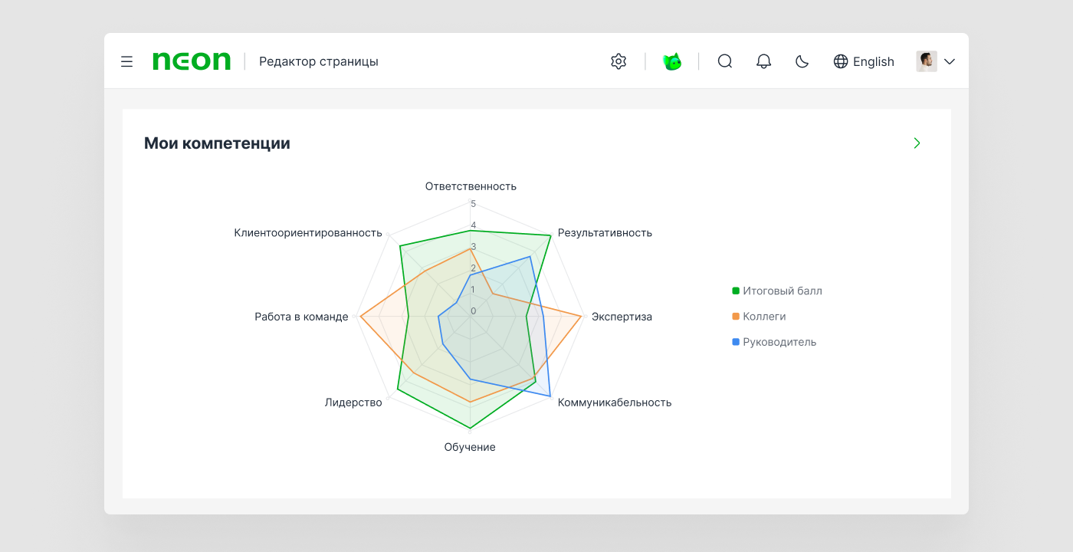Expand Мои компетенции with green chevron
1073x552 pixels.
tap(917, 143)
